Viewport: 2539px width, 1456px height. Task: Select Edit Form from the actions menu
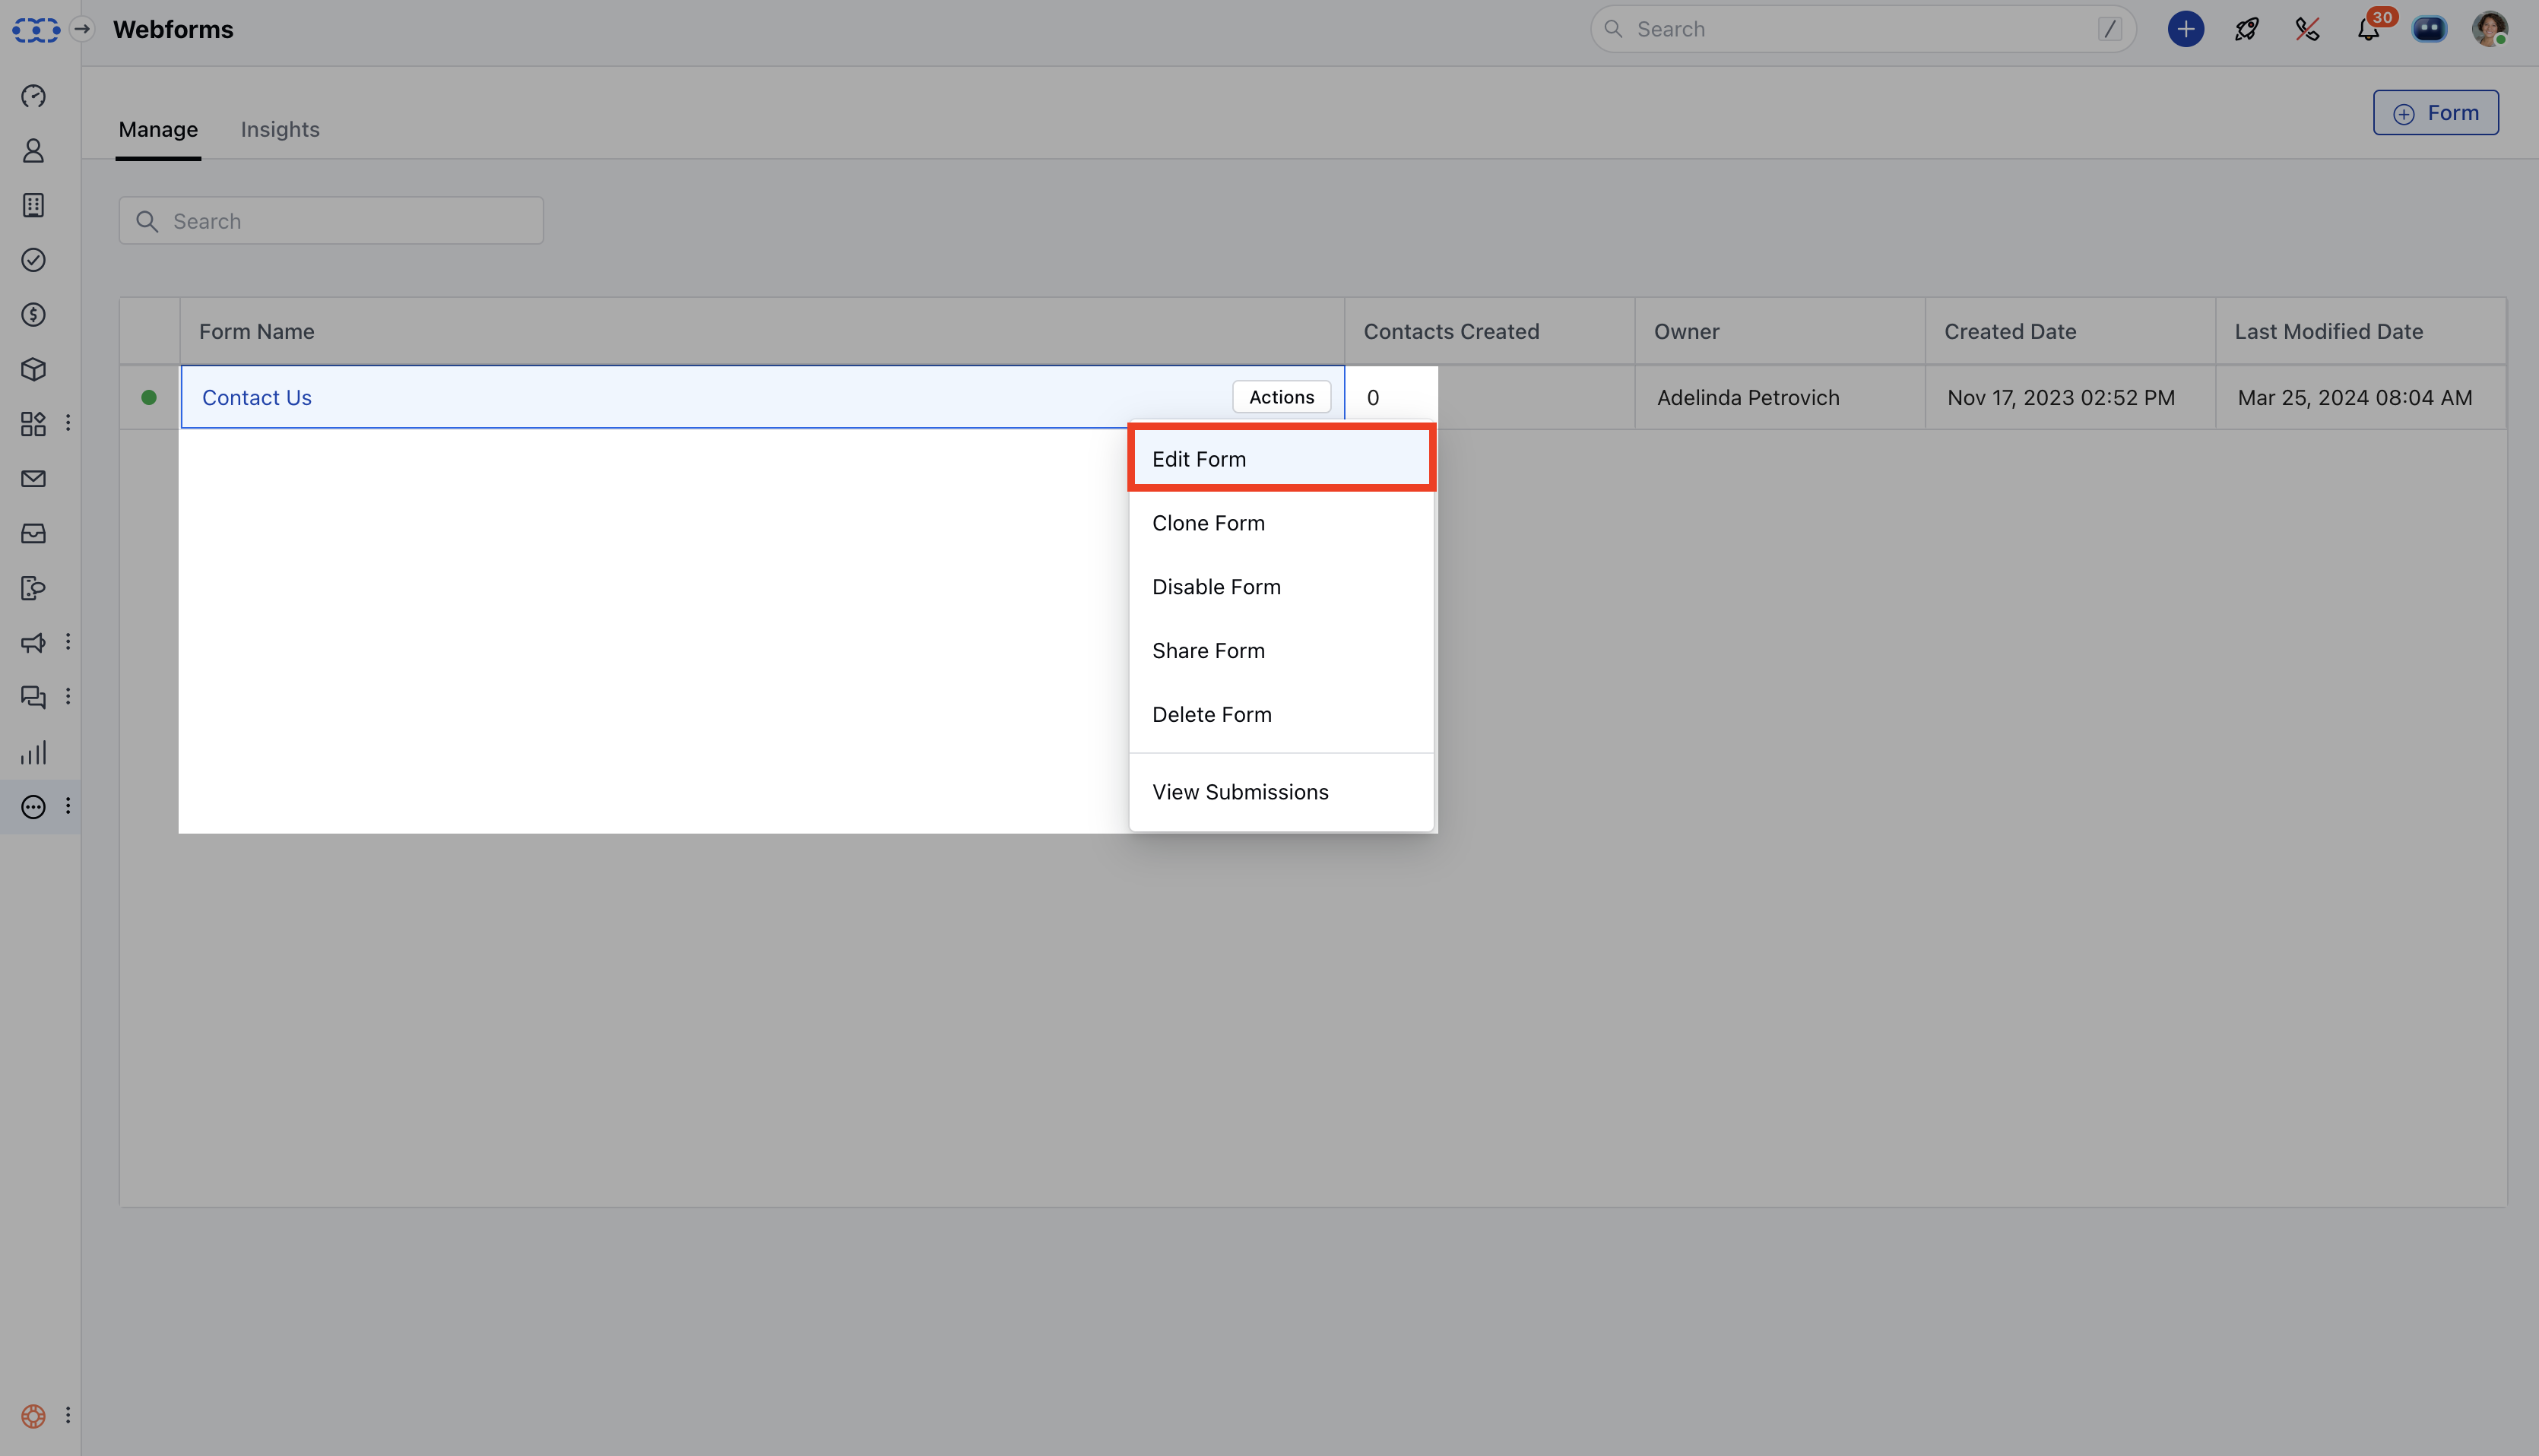point(1282,459)
